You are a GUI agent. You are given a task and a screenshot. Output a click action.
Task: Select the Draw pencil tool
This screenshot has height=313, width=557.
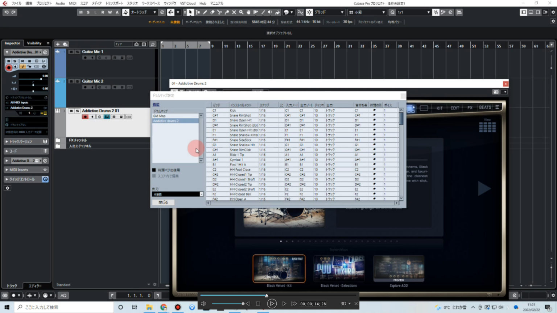point(205,12)
